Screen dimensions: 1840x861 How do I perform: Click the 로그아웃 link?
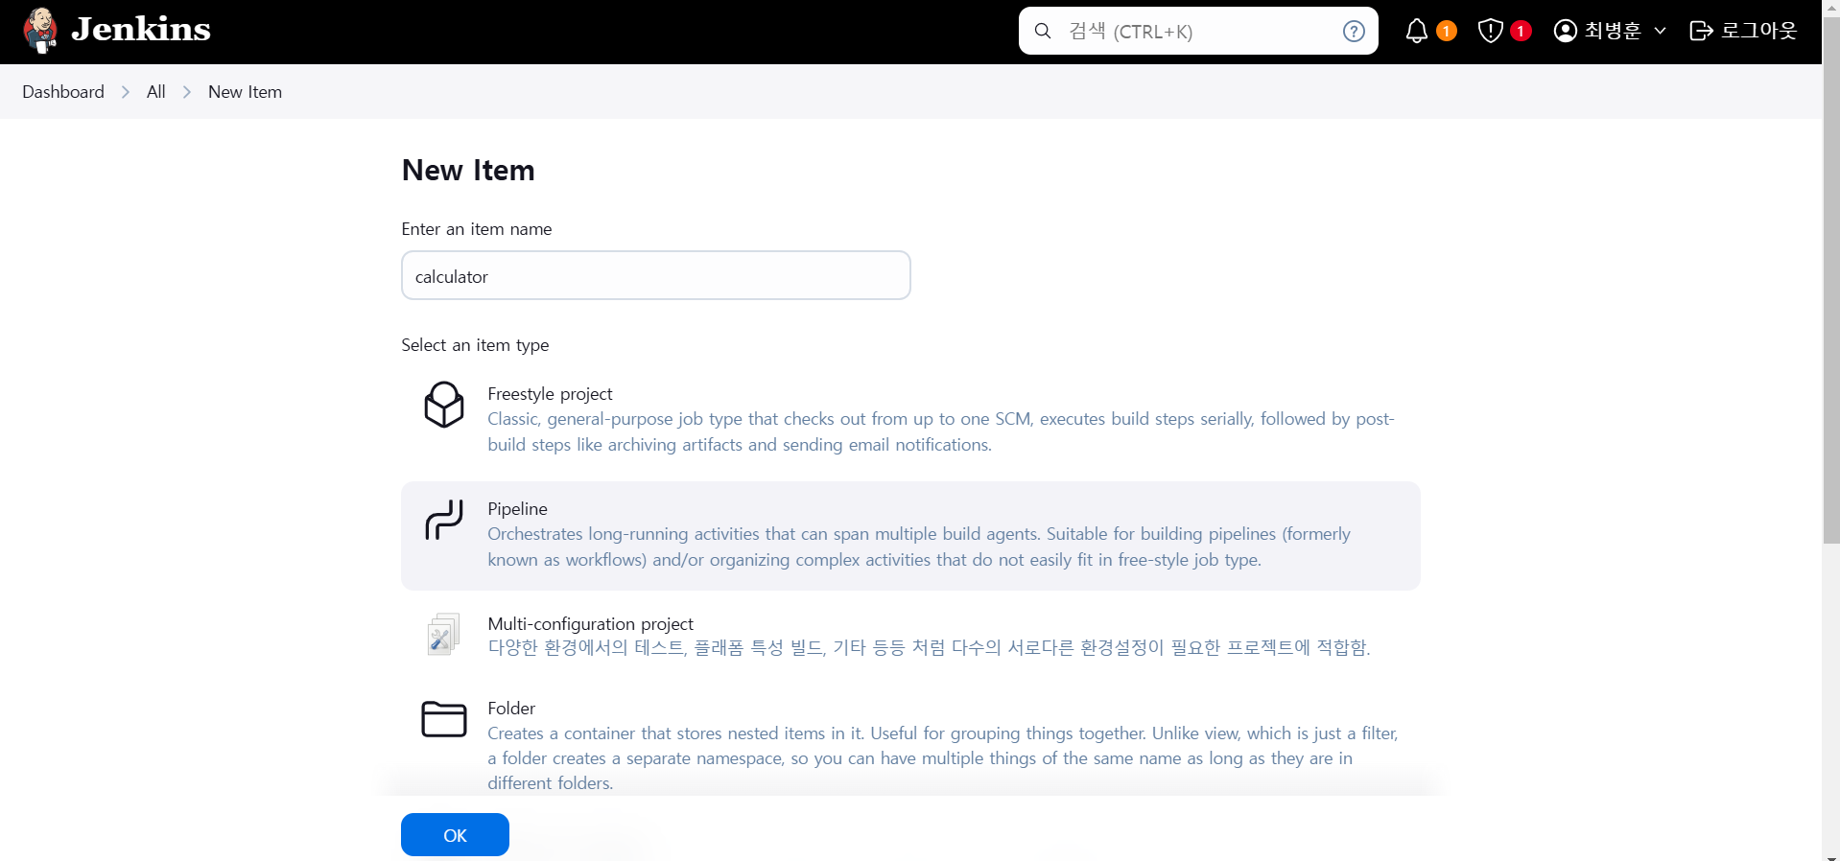pos(1758,31)
